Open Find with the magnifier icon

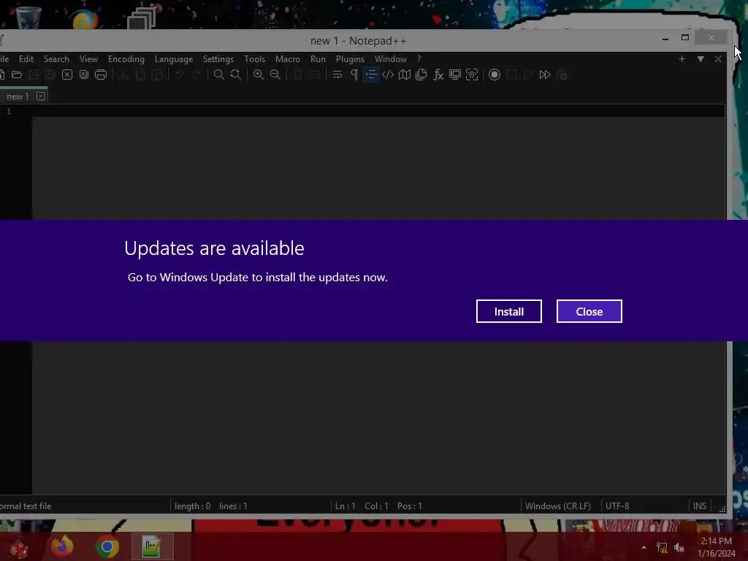pos(219,75)
